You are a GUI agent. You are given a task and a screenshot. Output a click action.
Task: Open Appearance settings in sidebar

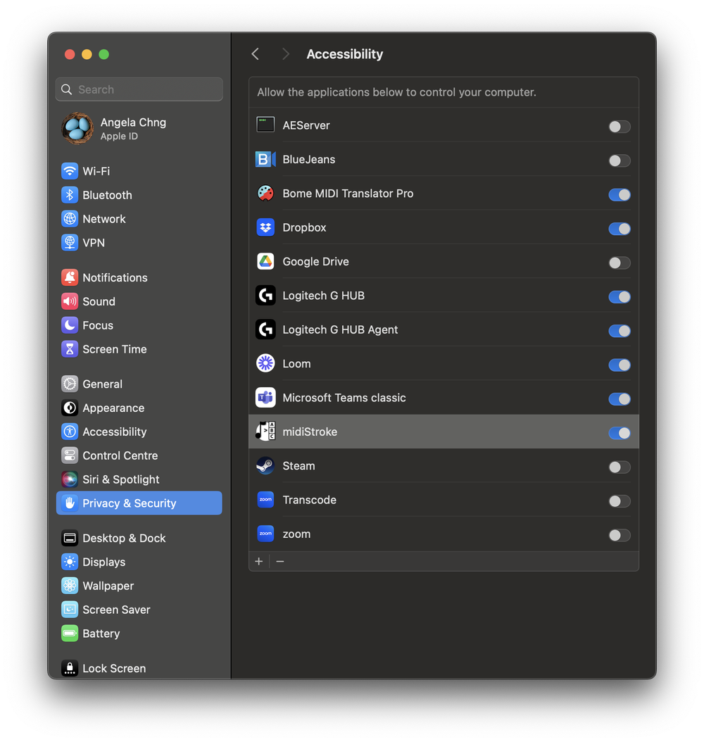click(139, 408)
